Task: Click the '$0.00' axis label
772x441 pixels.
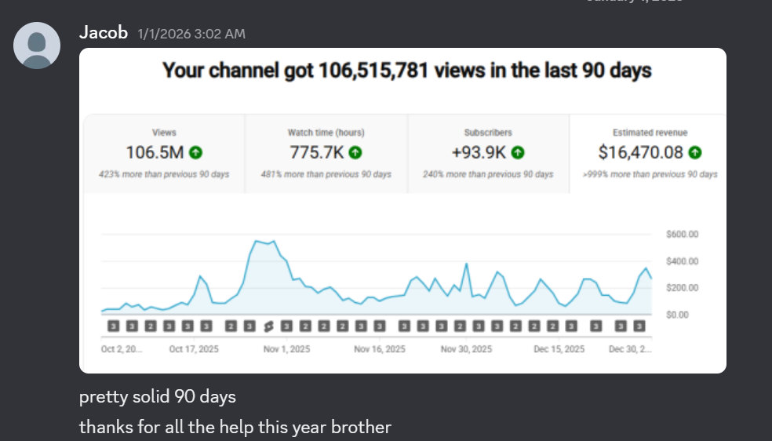Action: tap(677, 315)
